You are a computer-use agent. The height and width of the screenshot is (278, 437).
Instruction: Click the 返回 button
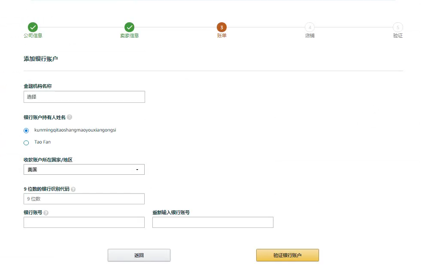139,255
